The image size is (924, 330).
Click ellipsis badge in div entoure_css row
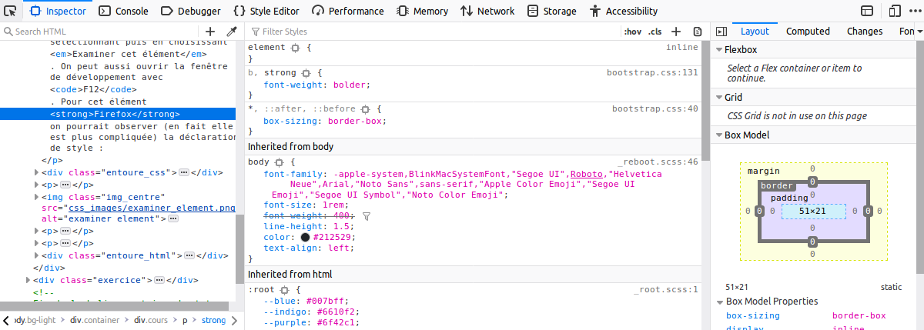point(184,172)
